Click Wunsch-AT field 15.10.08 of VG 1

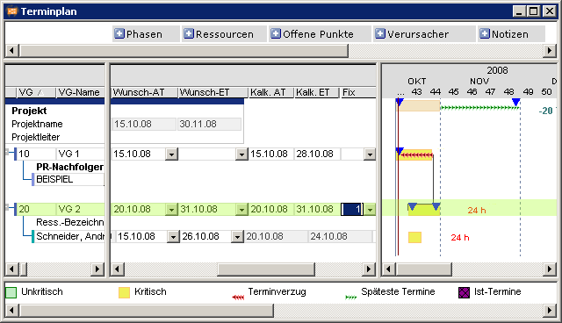[139, 154]
